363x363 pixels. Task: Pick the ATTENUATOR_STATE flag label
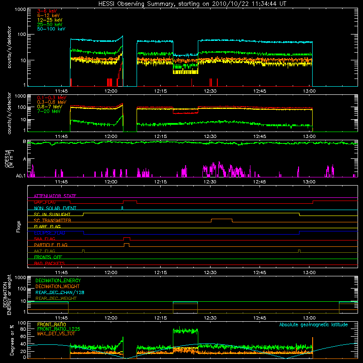(55, 196)
